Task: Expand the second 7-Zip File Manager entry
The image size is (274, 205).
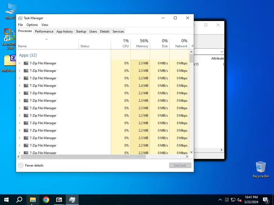Action: [19, 71]
